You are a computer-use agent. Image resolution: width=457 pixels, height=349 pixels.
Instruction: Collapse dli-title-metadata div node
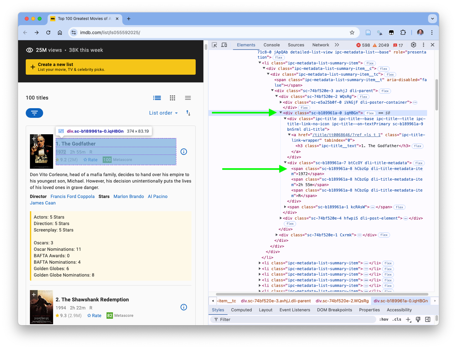click(x=285, y=163)
